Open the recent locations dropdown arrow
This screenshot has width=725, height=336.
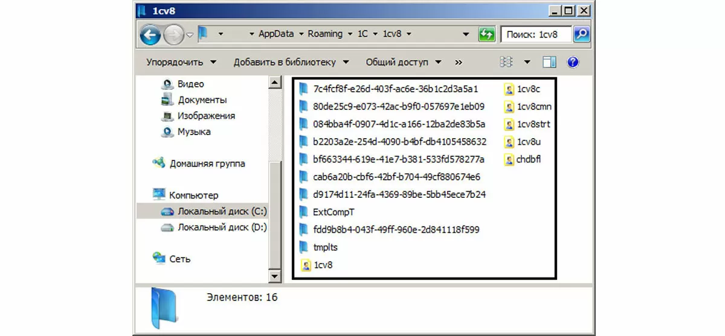(x=190, y=34)
